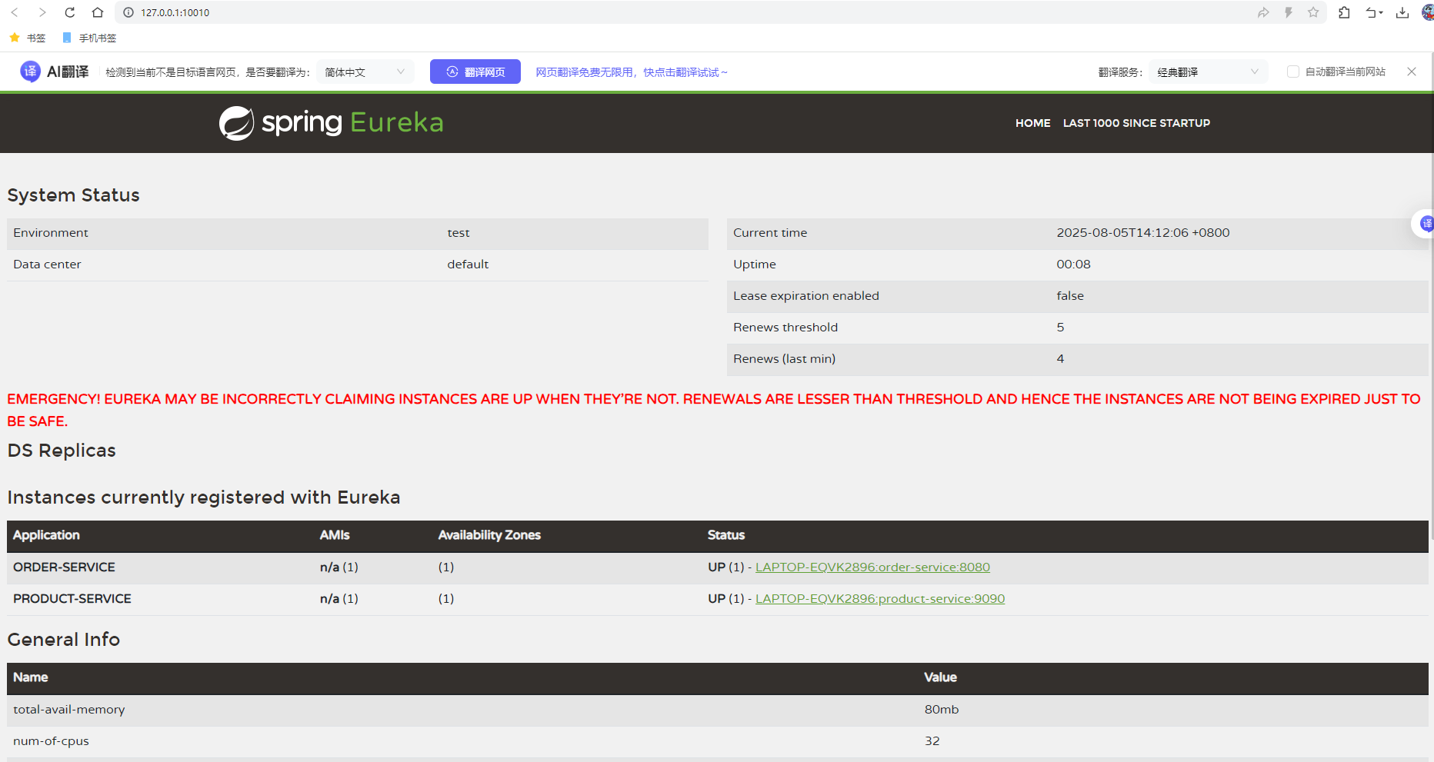1434x762 pixels.
Task: Click the share arrow icon in address bar
Action: (x=1263, y=12)
